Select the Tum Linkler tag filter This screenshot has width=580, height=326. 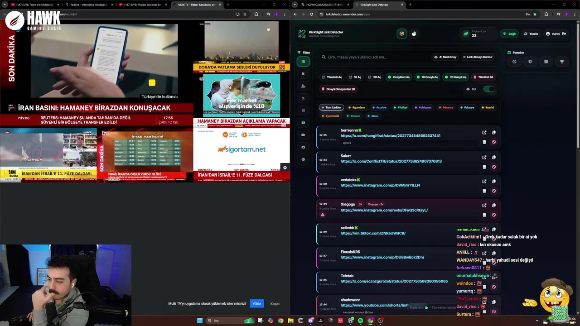[x=331, y=108]
